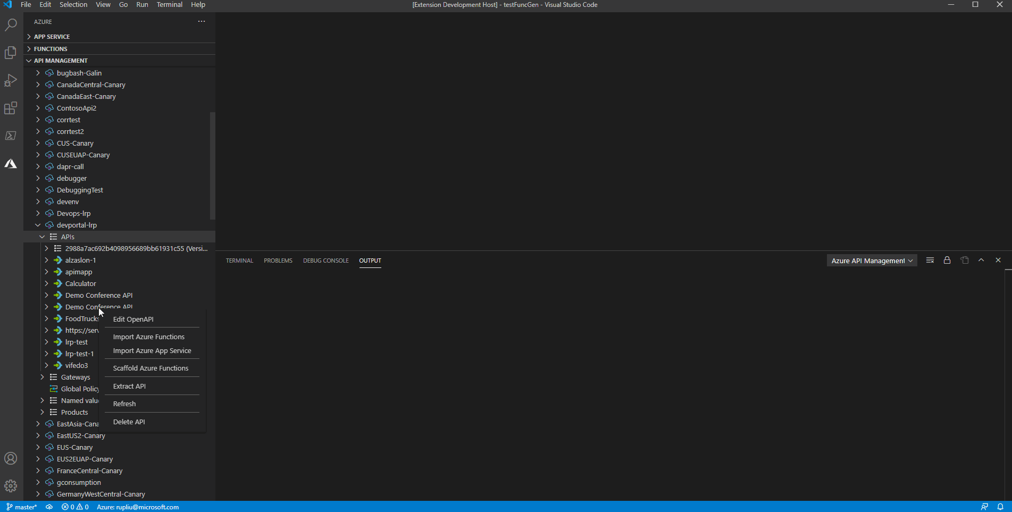Maximize the panel size chevron

981,260
